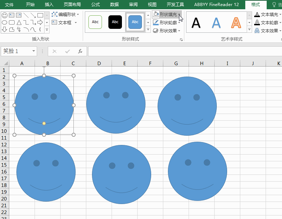This screenshot has height=219, width=282.
Task: Switch to the 数据 Data tab
Action: [114, 5]
